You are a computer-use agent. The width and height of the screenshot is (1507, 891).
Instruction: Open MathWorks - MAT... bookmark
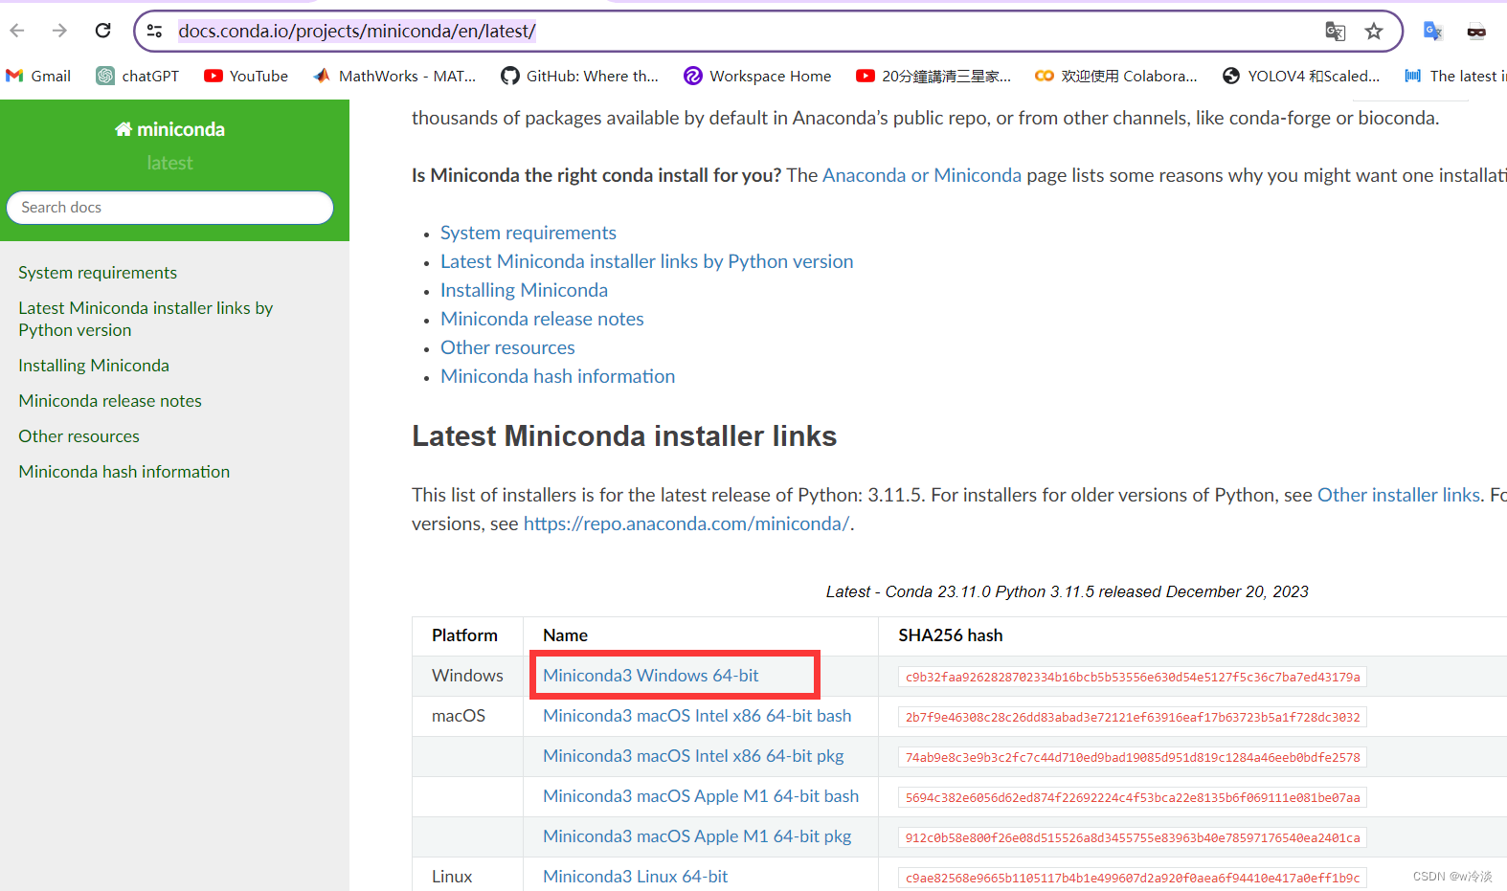(x=394, y=76)
